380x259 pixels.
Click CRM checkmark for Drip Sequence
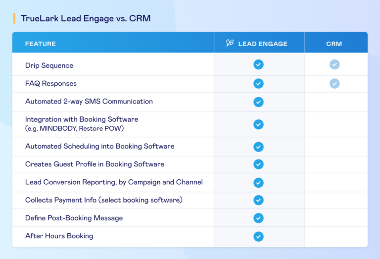(x=334, y=64)
